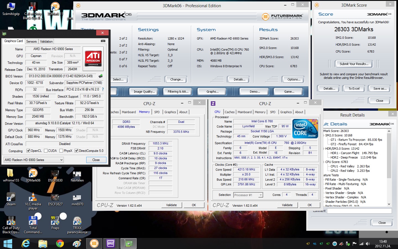Open Graphics tab in left CPU-Z window
This screenshot has width=398, height=249.
tap(170, 112)
